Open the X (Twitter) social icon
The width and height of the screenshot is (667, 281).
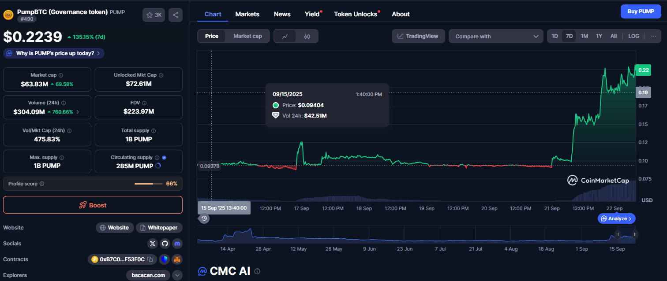pyautogui.click(x=153, y=244)
